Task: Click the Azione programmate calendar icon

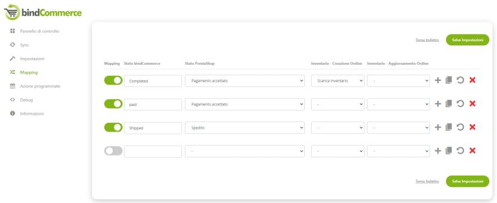Action: pyautogui.click(x=12, y=86)
